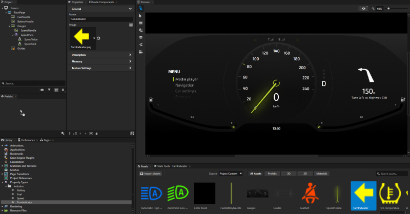
Task: Switch to the Node Components tab
Action: tap(104, 2)
